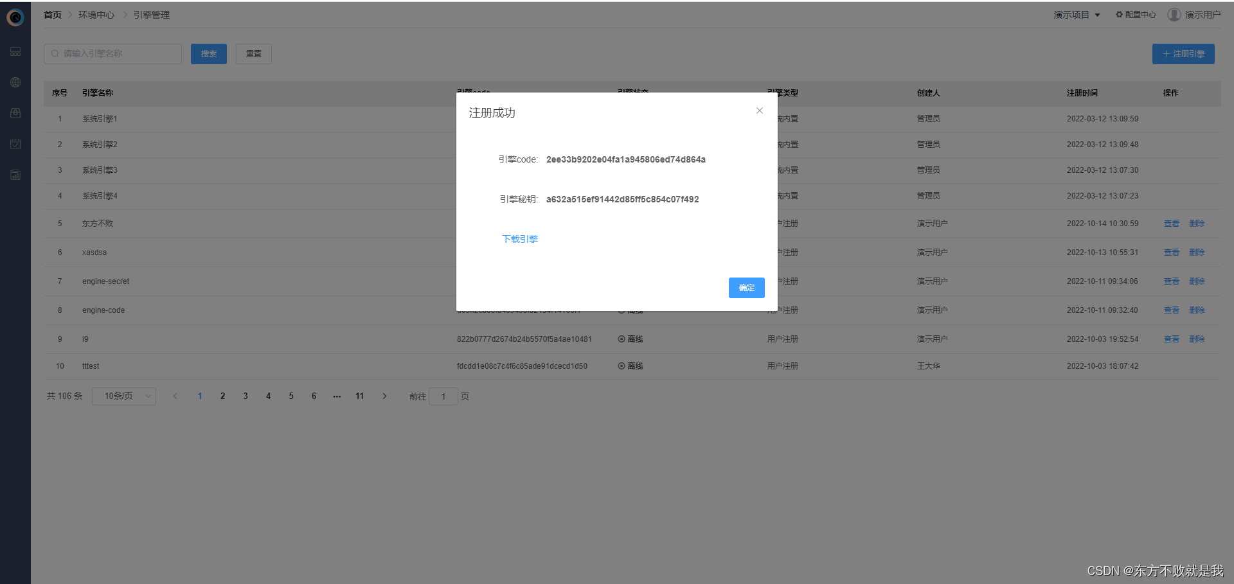
Task: Open 配置中心 via the gear icon
Action: pos(1135,14)
